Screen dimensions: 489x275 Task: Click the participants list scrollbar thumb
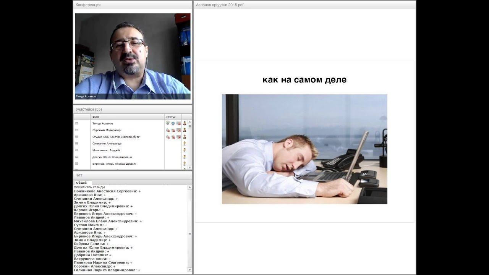[x=190, y=126]
